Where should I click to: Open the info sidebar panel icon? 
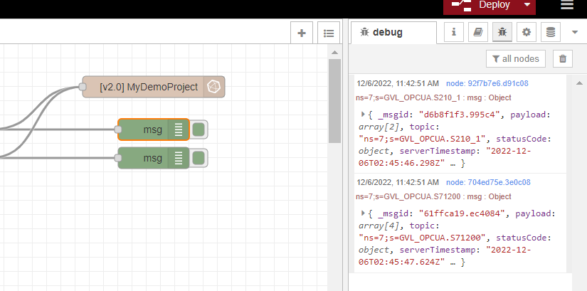[x=454, y=32]
